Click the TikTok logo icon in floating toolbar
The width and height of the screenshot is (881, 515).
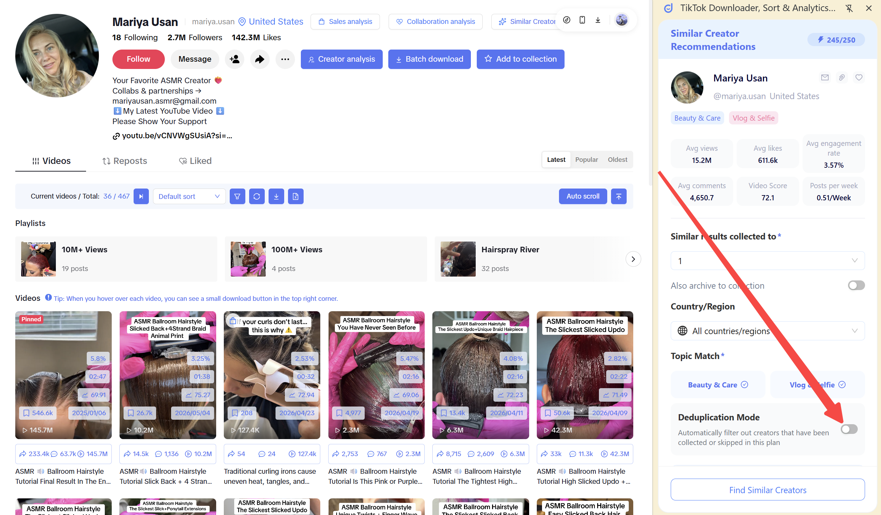(x=567, y=20)
